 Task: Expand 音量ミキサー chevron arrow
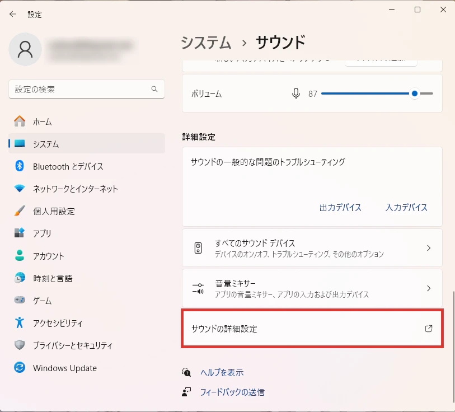(x=429, y=288)
